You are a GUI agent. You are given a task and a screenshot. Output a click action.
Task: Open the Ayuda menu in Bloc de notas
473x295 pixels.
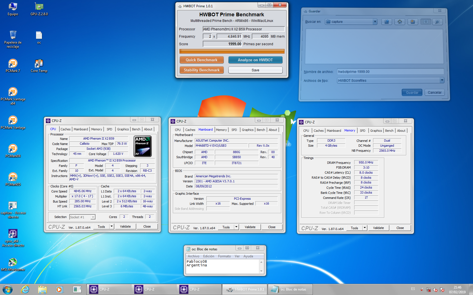(x=248, y=256)
